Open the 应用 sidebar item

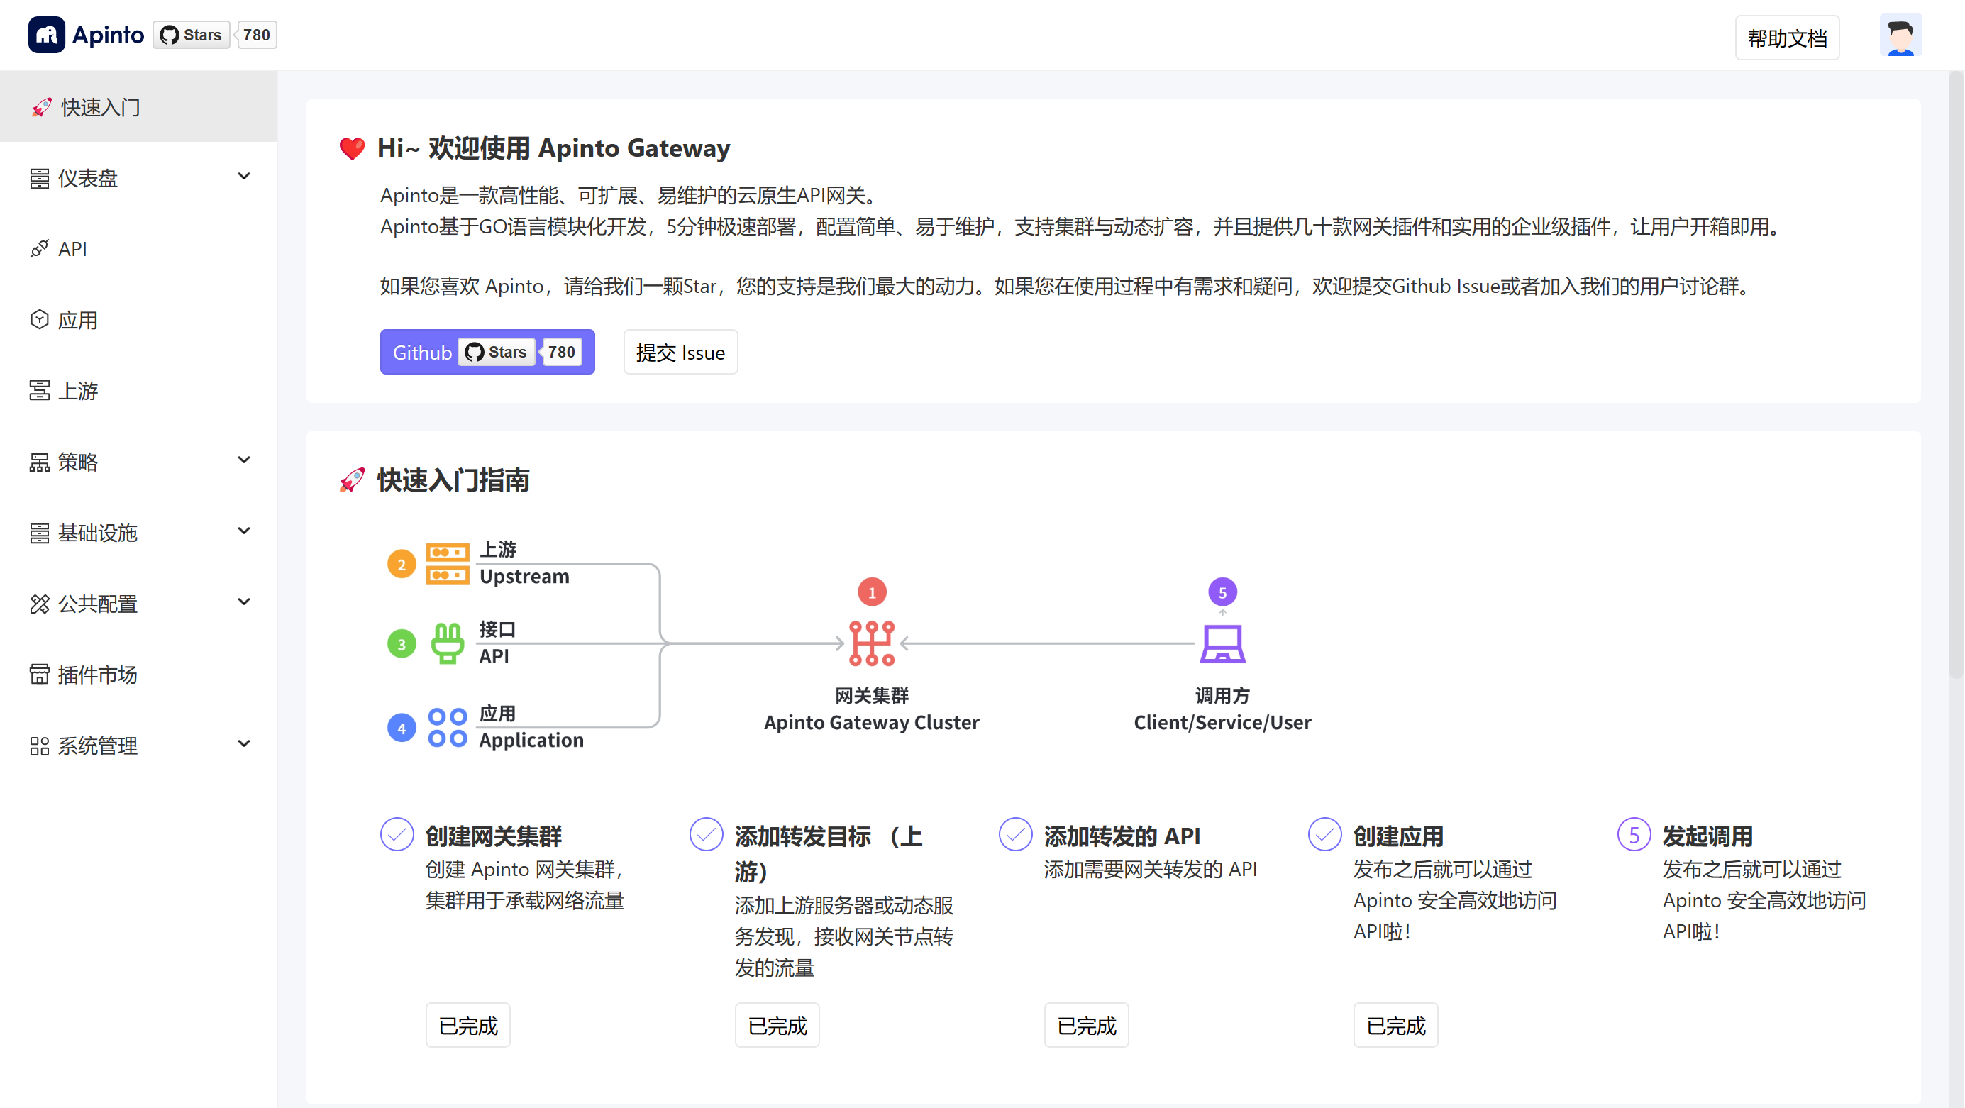point(138,319)
